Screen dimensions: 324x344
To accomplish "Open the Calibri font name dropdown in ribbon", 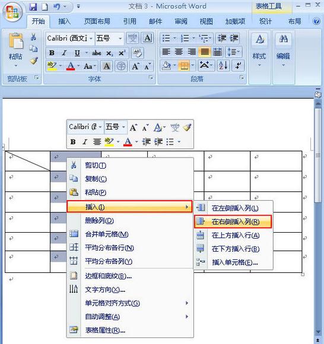I will tap(91, 38).
